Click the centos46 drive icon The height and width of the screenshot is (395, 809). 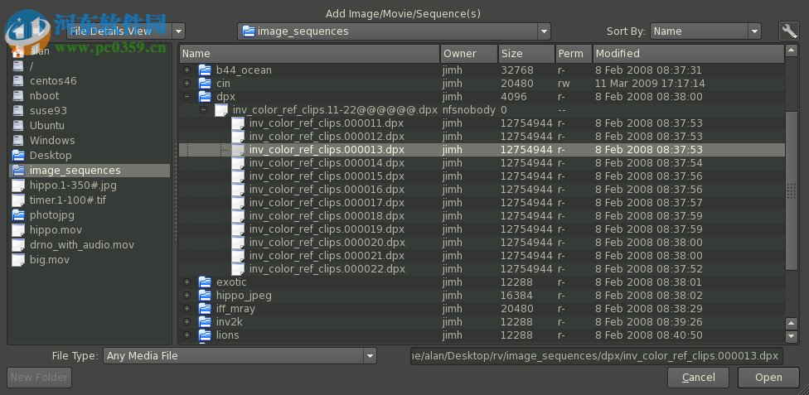[x=18, y=81]
